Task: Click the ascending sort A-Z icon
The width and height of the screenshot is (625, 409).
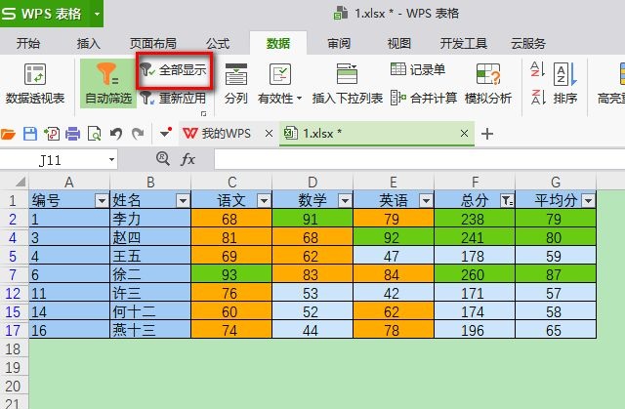Action: (x=537, y=70)
